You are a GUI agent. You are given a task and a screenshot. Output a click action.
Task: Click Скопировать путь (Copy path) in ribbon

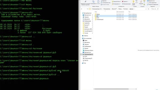click(x=105, y=3)
